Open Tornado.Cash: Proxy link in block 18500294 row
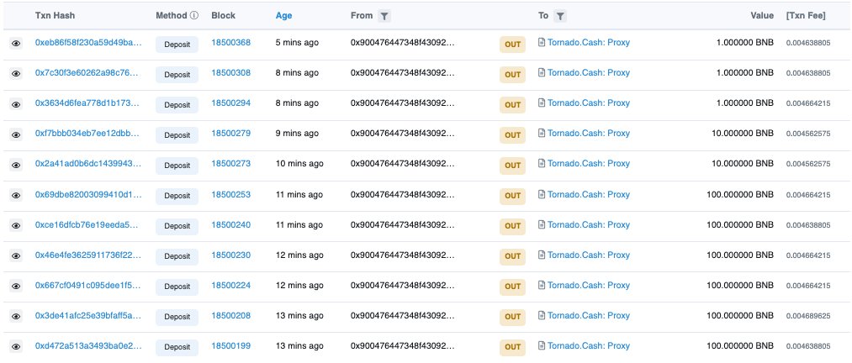The image size is (852, 363). click(x=589, y=103)
